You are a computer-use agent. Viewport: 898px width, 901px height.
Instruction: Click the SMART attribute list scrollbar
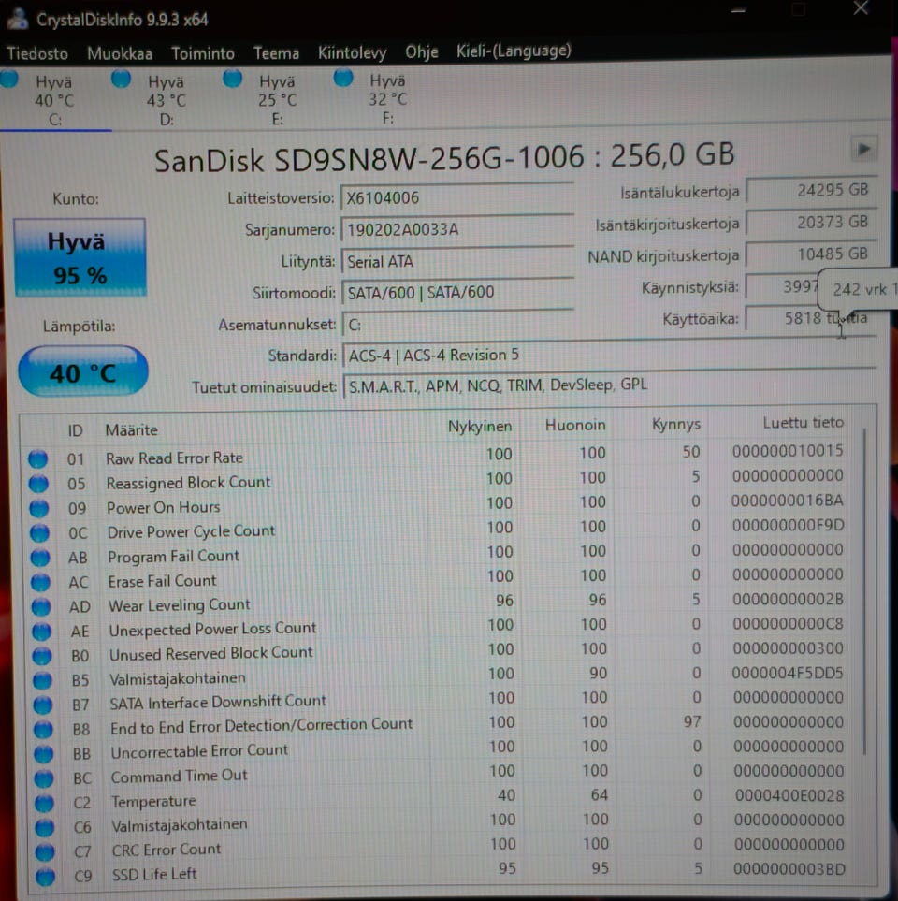[863, 592]
